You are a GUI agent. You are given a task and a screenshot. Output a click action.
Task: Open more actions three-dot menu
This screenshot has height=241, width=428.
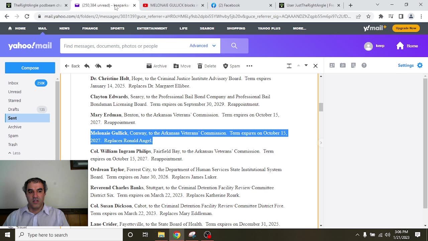249,66
